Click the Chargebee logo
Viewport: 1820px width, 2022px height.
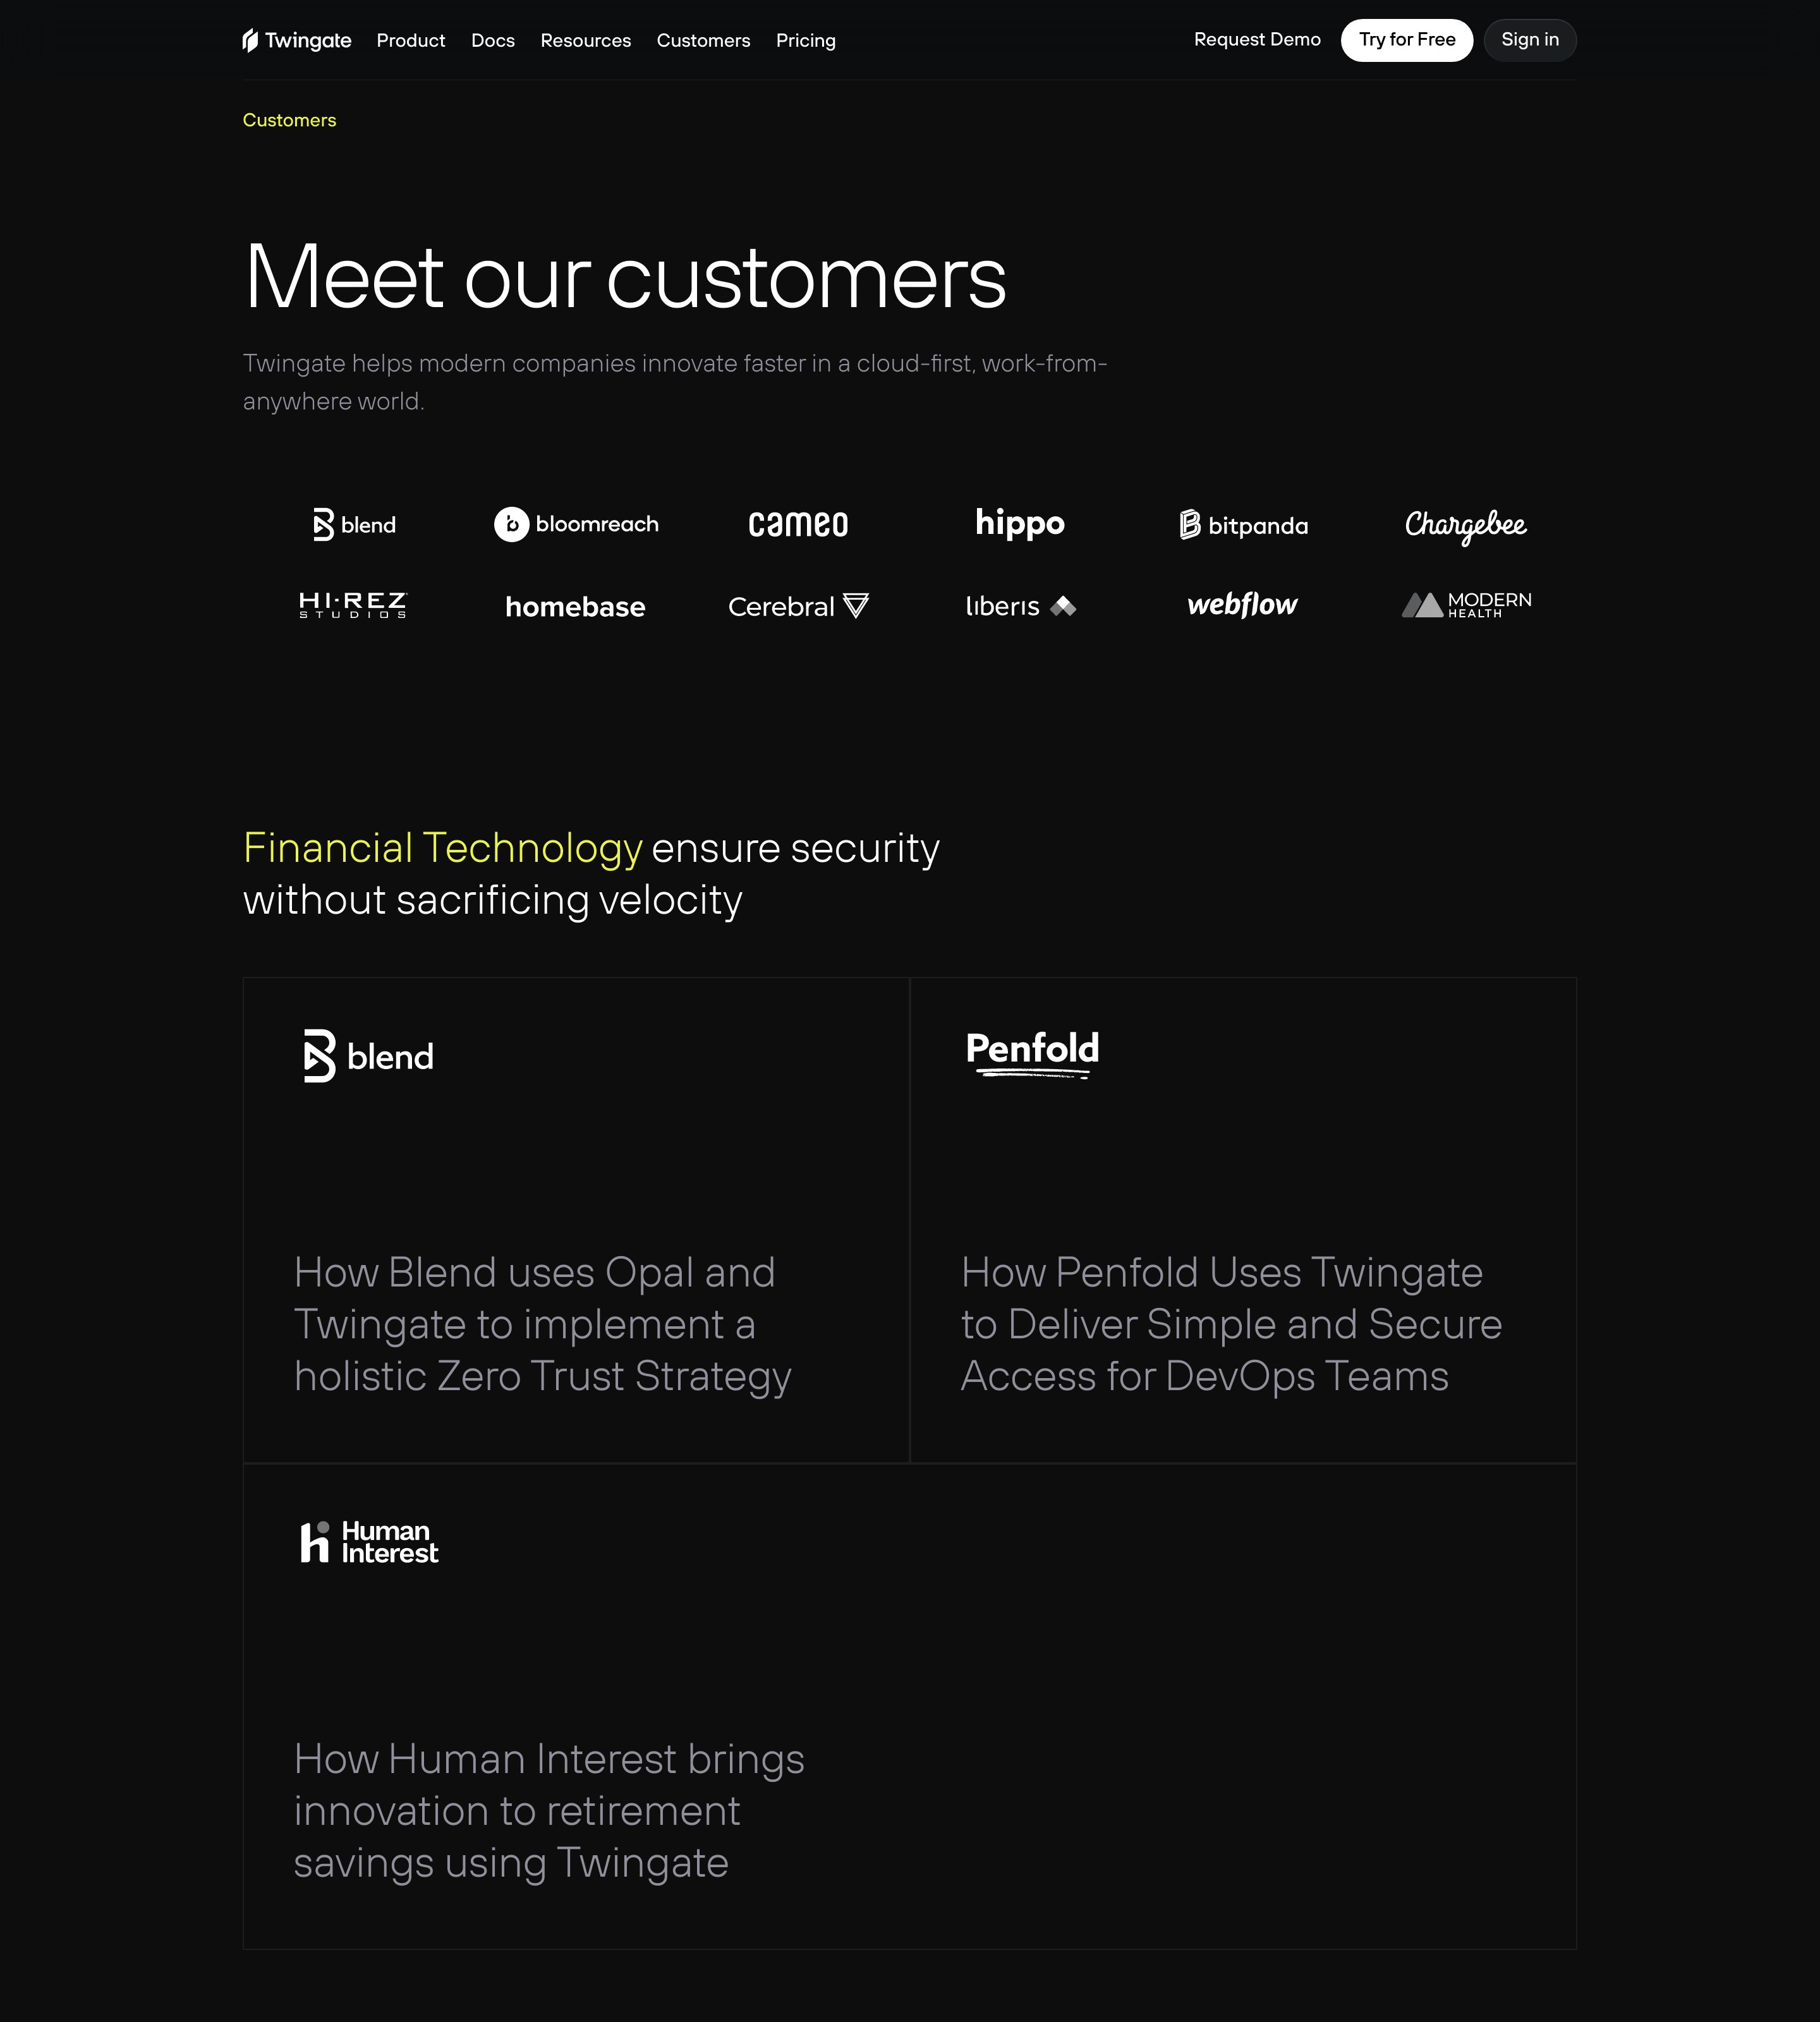click(1465, 525)
